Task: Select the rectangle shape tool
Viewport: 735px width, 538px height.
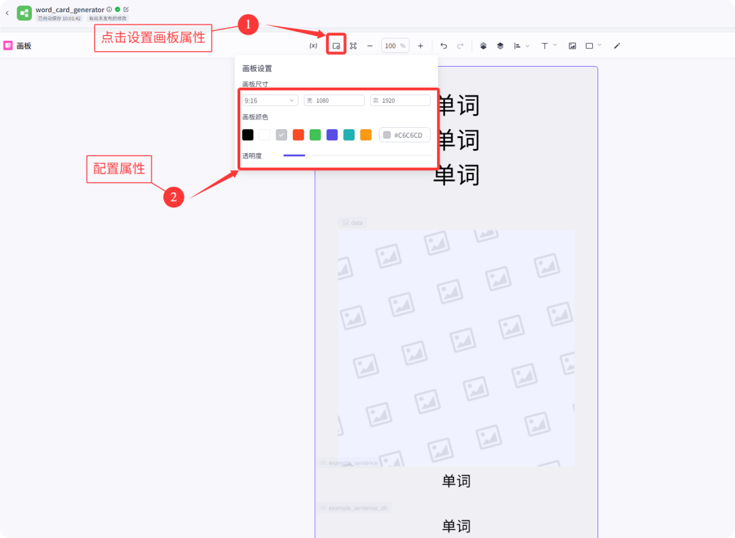Action: pos(589,46)
